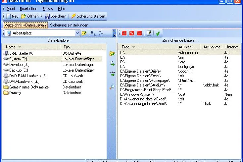Click the *.bak exception for Word folder
243x162 pixels.
207,104
